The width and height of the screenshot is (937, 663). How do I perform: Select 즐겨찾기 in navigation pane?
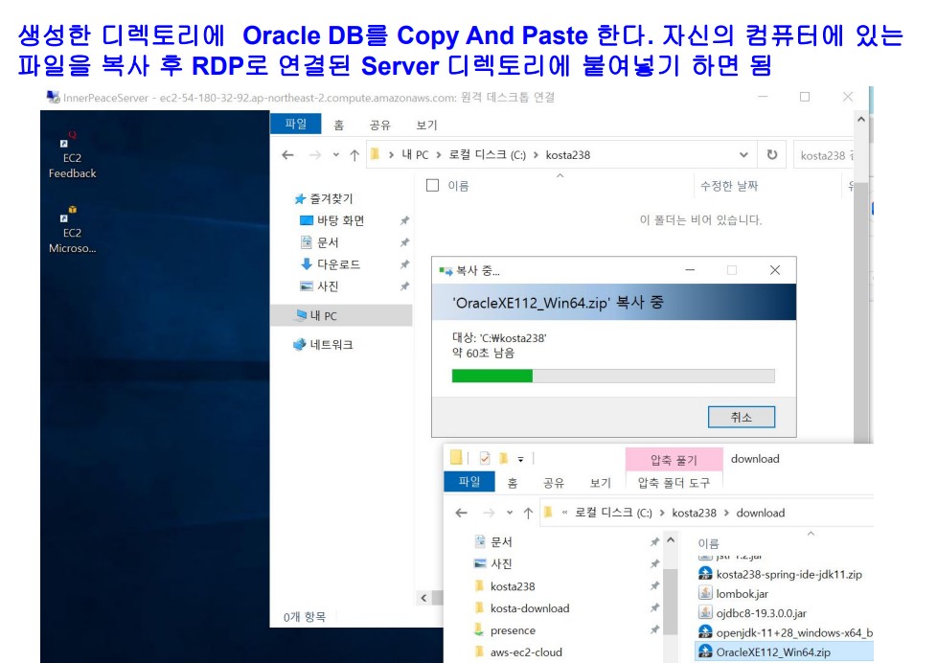325,198
